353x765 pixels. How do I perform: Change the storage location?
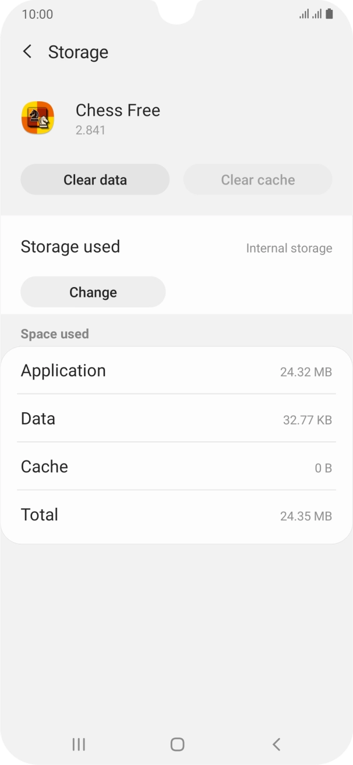click(x=93, y=292)
